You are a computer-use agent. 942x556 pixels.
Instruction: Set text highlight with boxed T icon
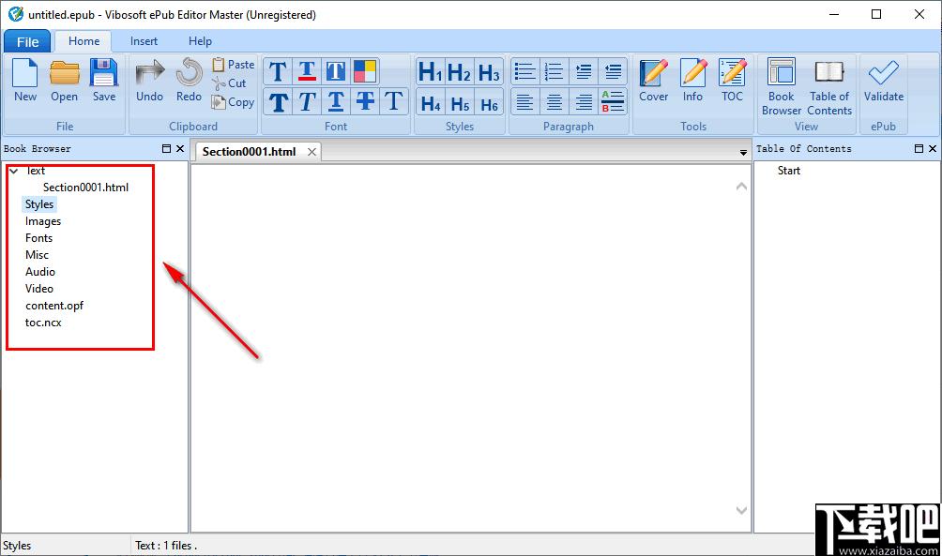click(336, 71)
